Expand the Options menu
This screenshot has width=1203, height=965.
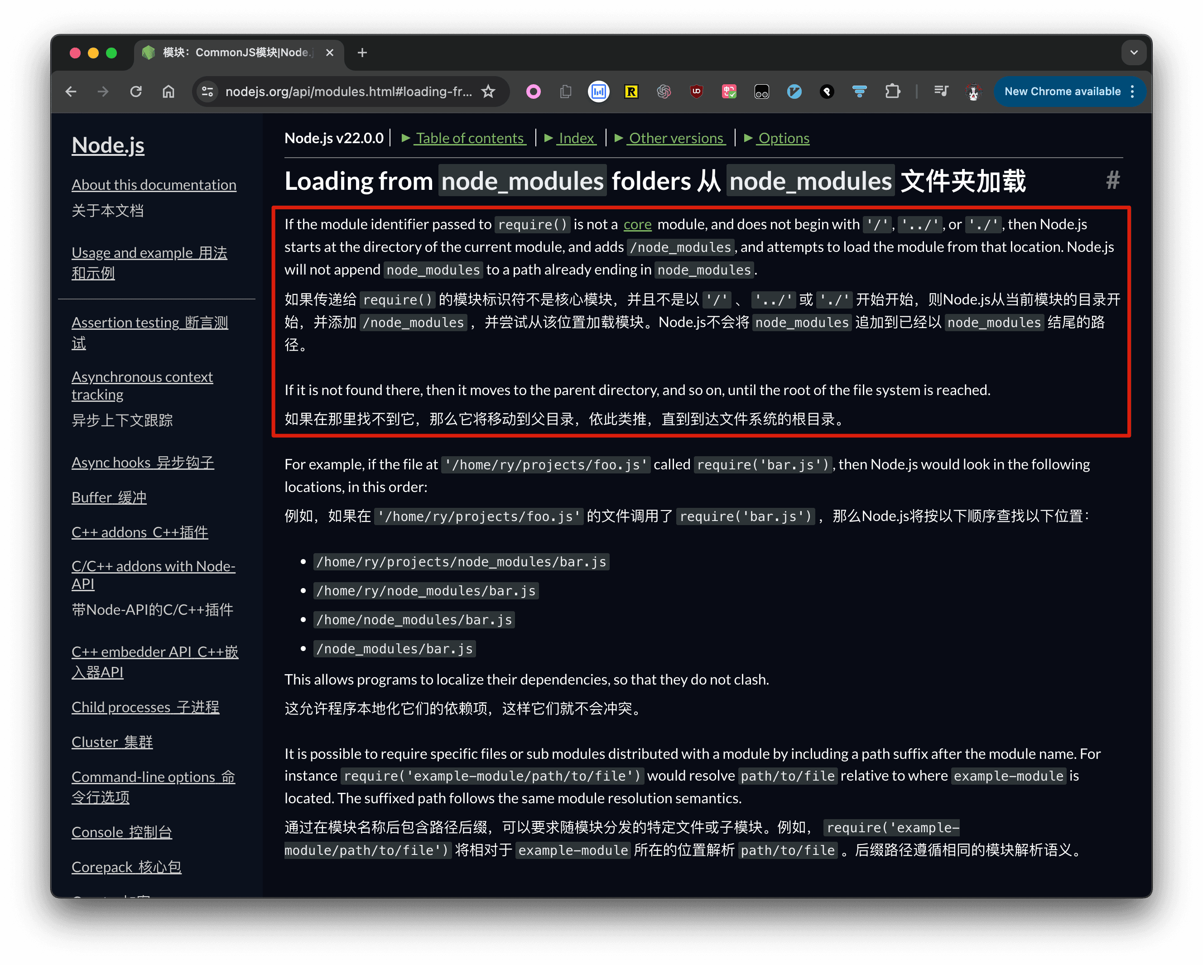pyautogui.click(x=777, y=138)
